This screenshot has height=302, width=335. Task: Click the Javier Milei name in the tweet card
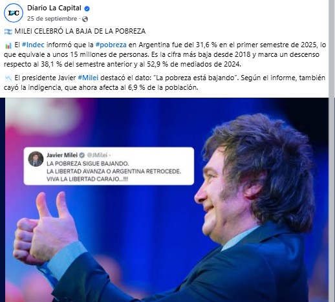click(62, 155)
